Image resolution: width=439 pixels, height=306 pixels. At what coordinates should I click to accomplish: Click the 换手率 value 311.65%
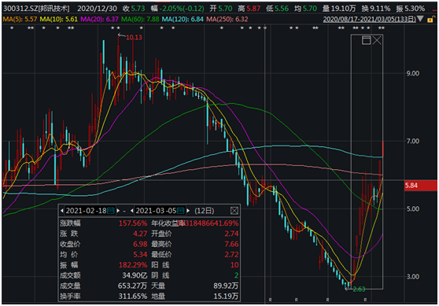click(x=133, y=296)
